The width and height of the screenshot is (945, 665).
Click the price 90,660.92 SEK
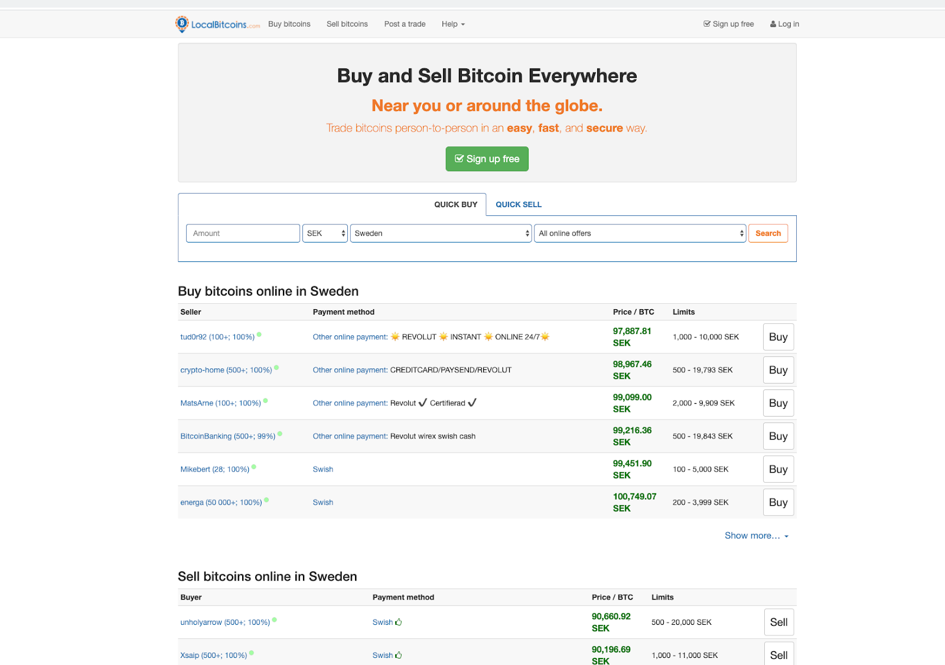point(611,622)
